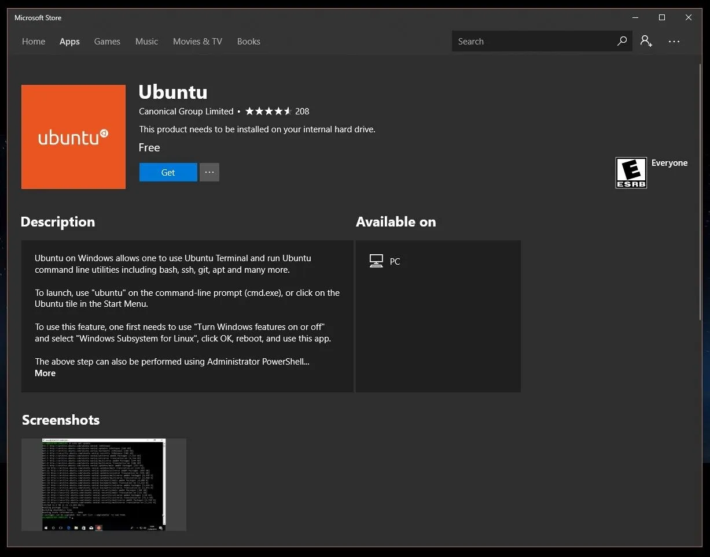Close the Microsoft Store window
This screenshot has height=557, width=710.
(x=689, y=18)
